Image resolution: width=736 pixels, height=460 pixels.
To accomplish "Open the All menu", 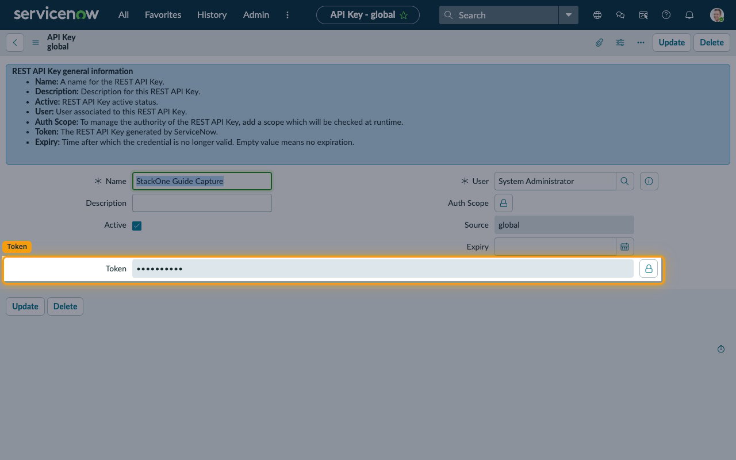I will click(124, 15).
